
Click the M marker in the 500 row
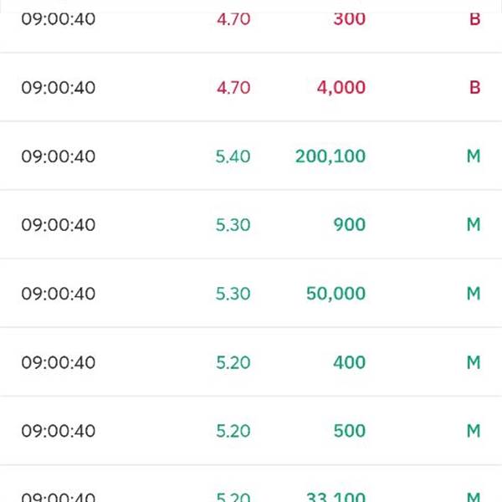(x=474, y=431)
